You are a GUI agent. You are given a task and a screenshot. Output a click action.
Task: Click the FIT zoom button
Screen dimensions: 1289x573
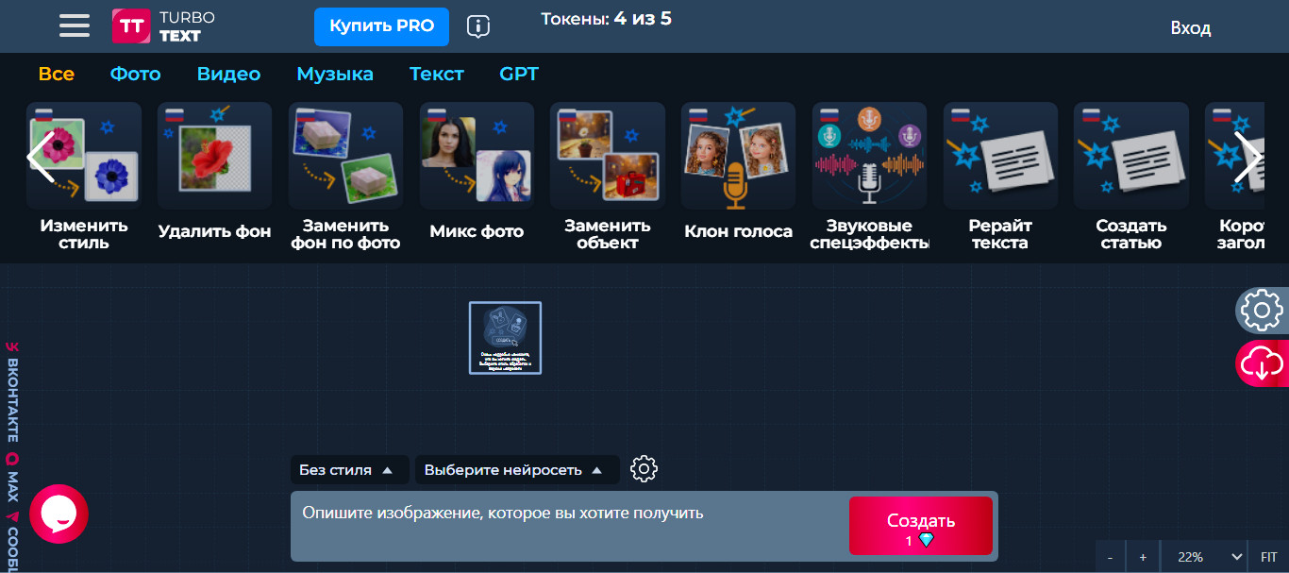tap(1268, 557)
